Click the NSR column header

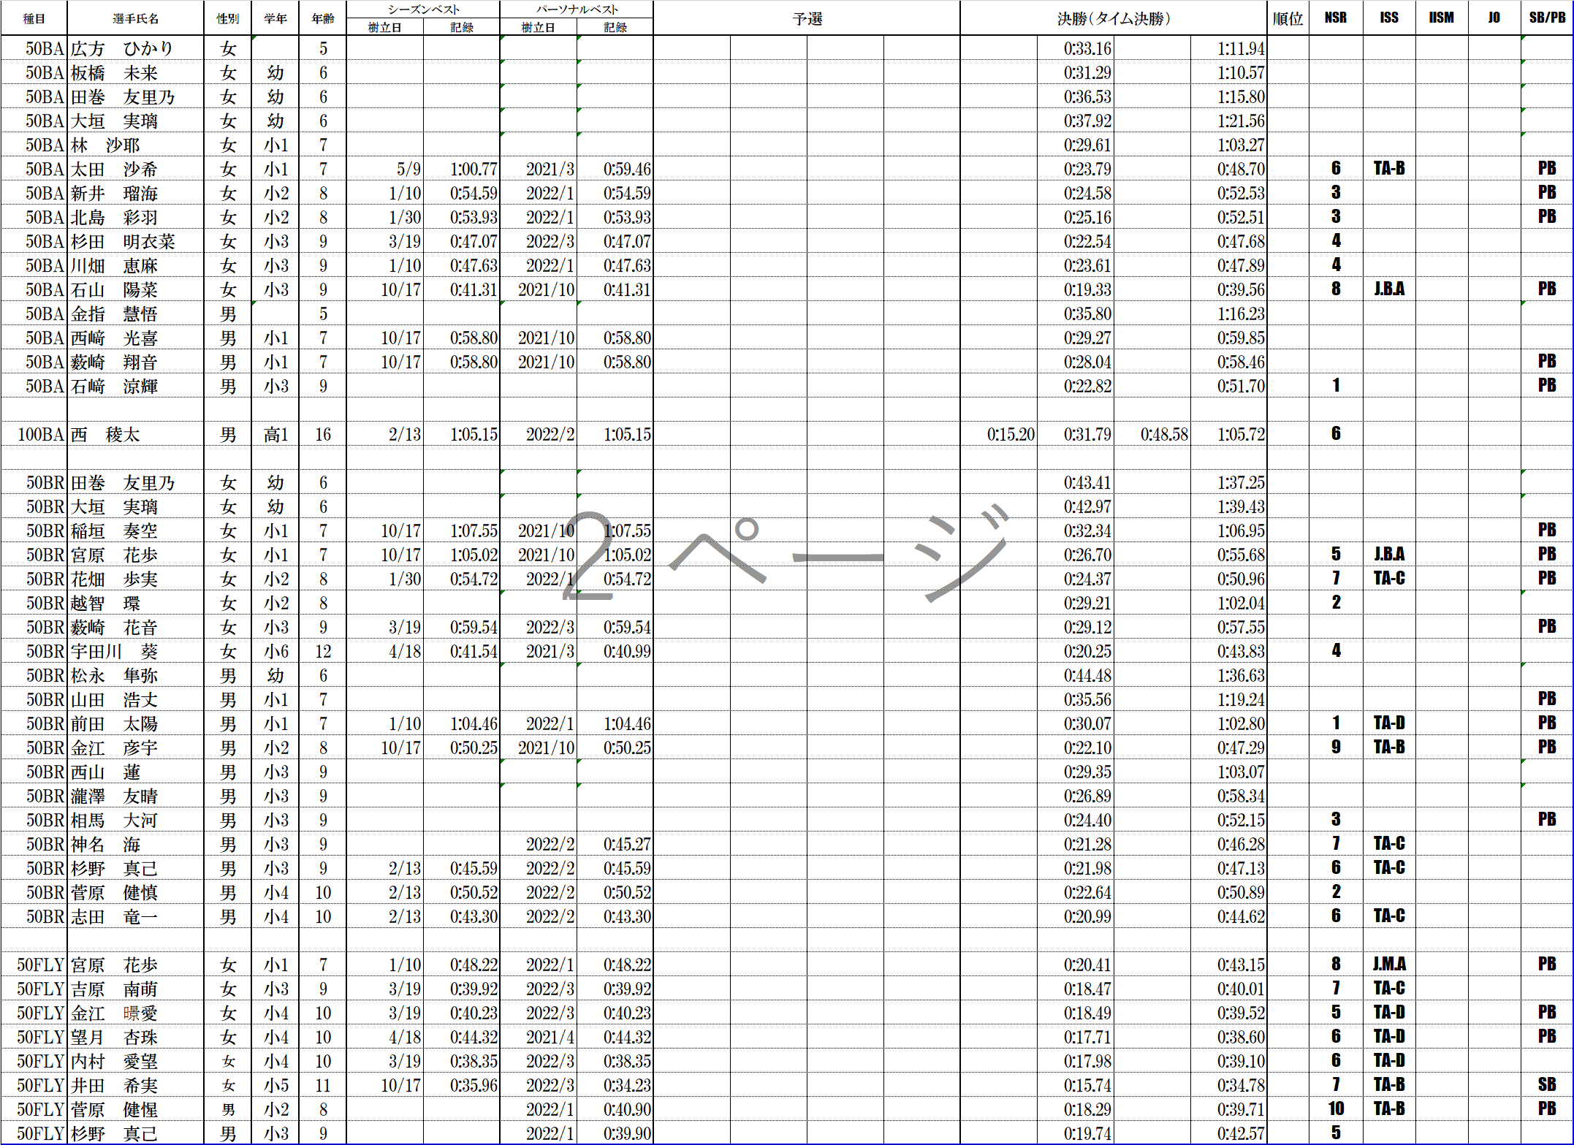(1336, 18)
